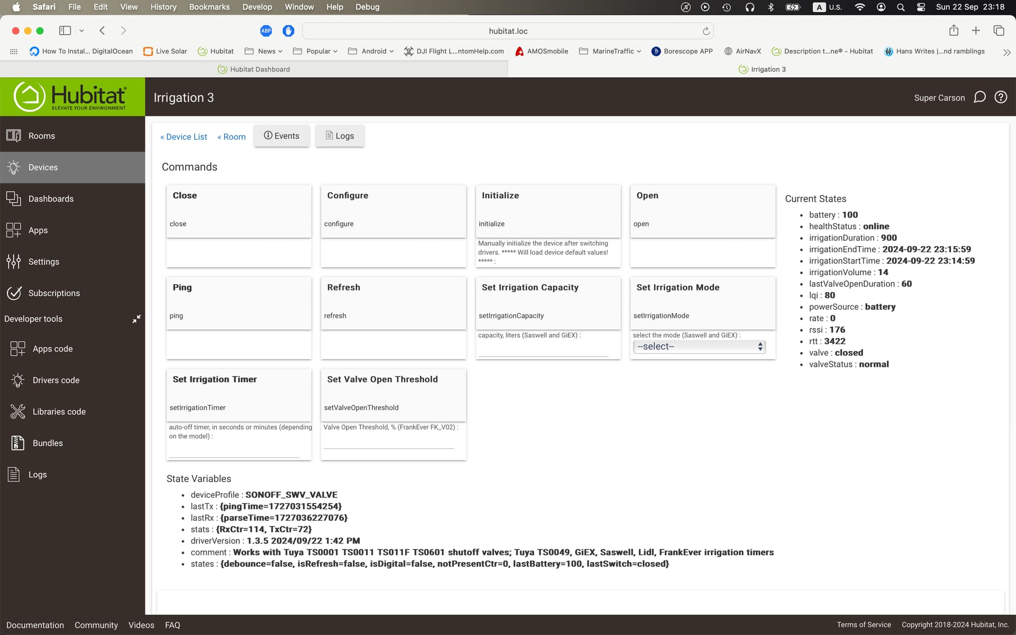This screenshot has width=1016, height=635.
Task: Open irrigation mode select dropdown
Action: point(698,347)
